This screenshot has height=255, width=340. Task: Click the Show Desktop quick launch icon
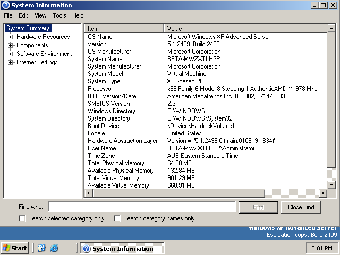[41, 248]
